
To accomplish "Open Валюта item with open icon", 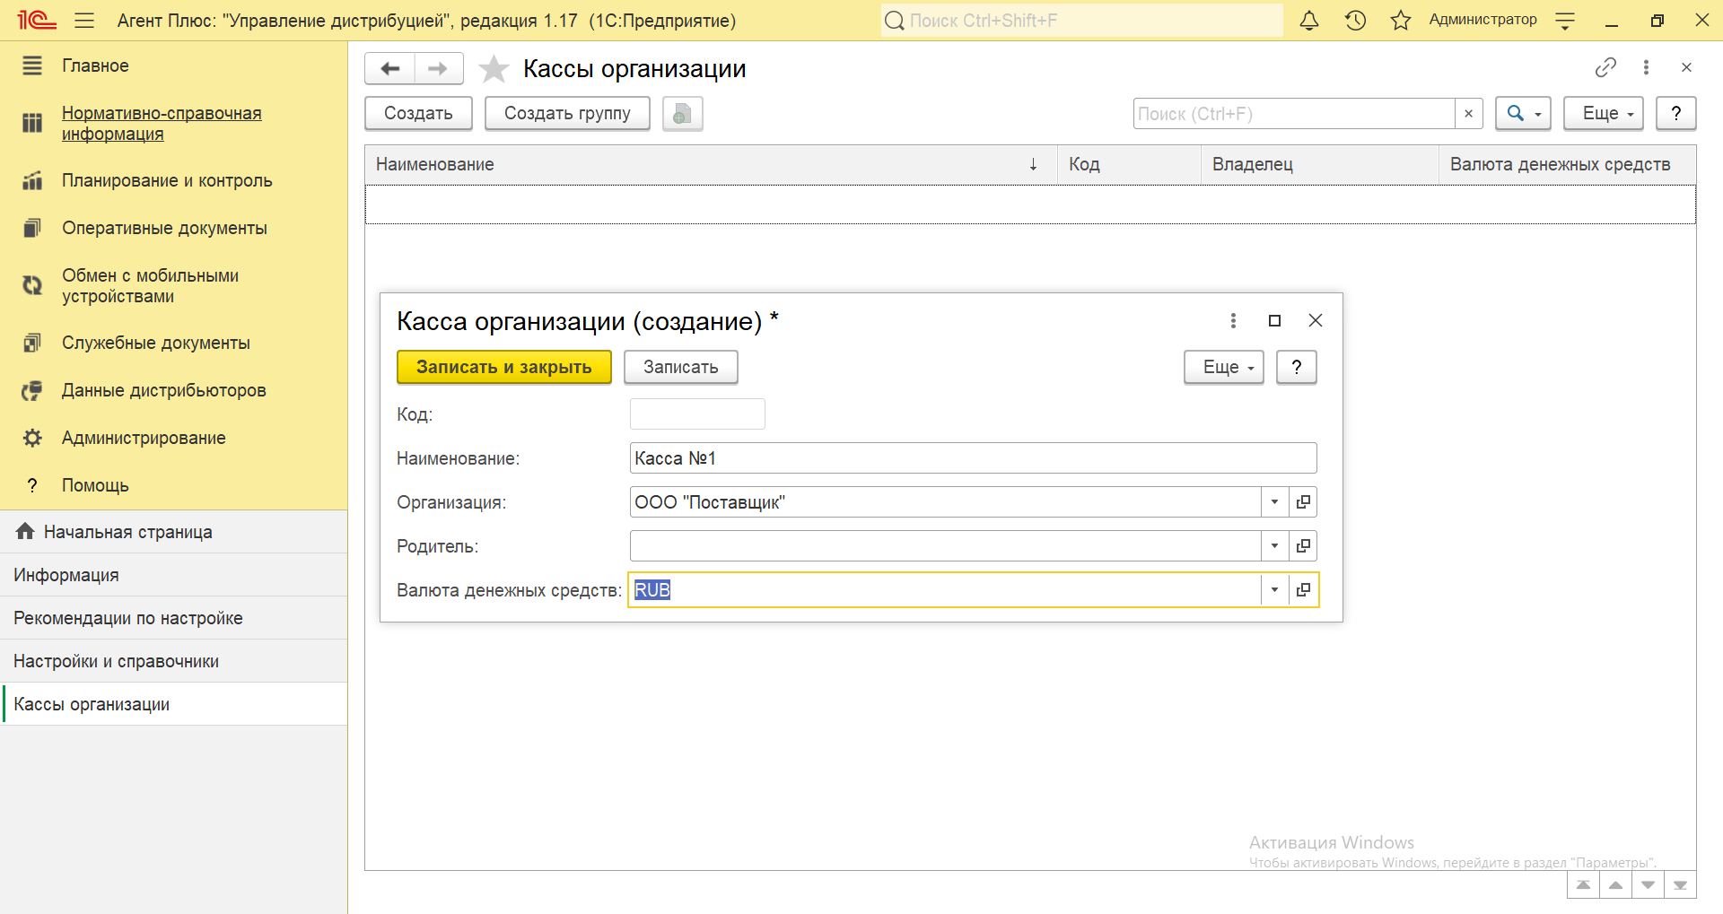I will (x=1303, y=590).
